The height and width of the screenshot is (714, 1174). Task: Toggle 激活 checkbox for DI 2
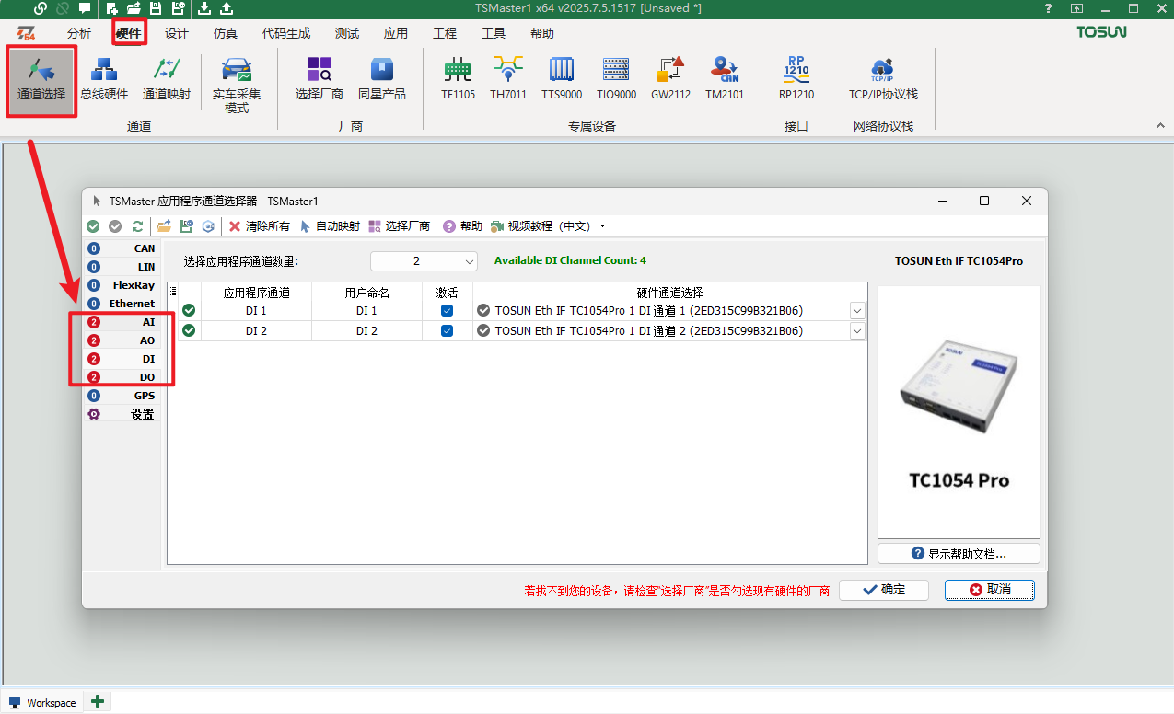(x=447, y=330)
